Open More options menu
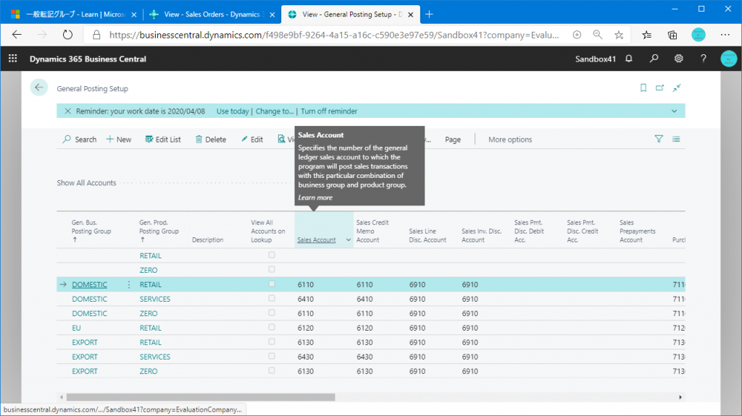This screenshot has width=742, height=416. pos(510,140)
